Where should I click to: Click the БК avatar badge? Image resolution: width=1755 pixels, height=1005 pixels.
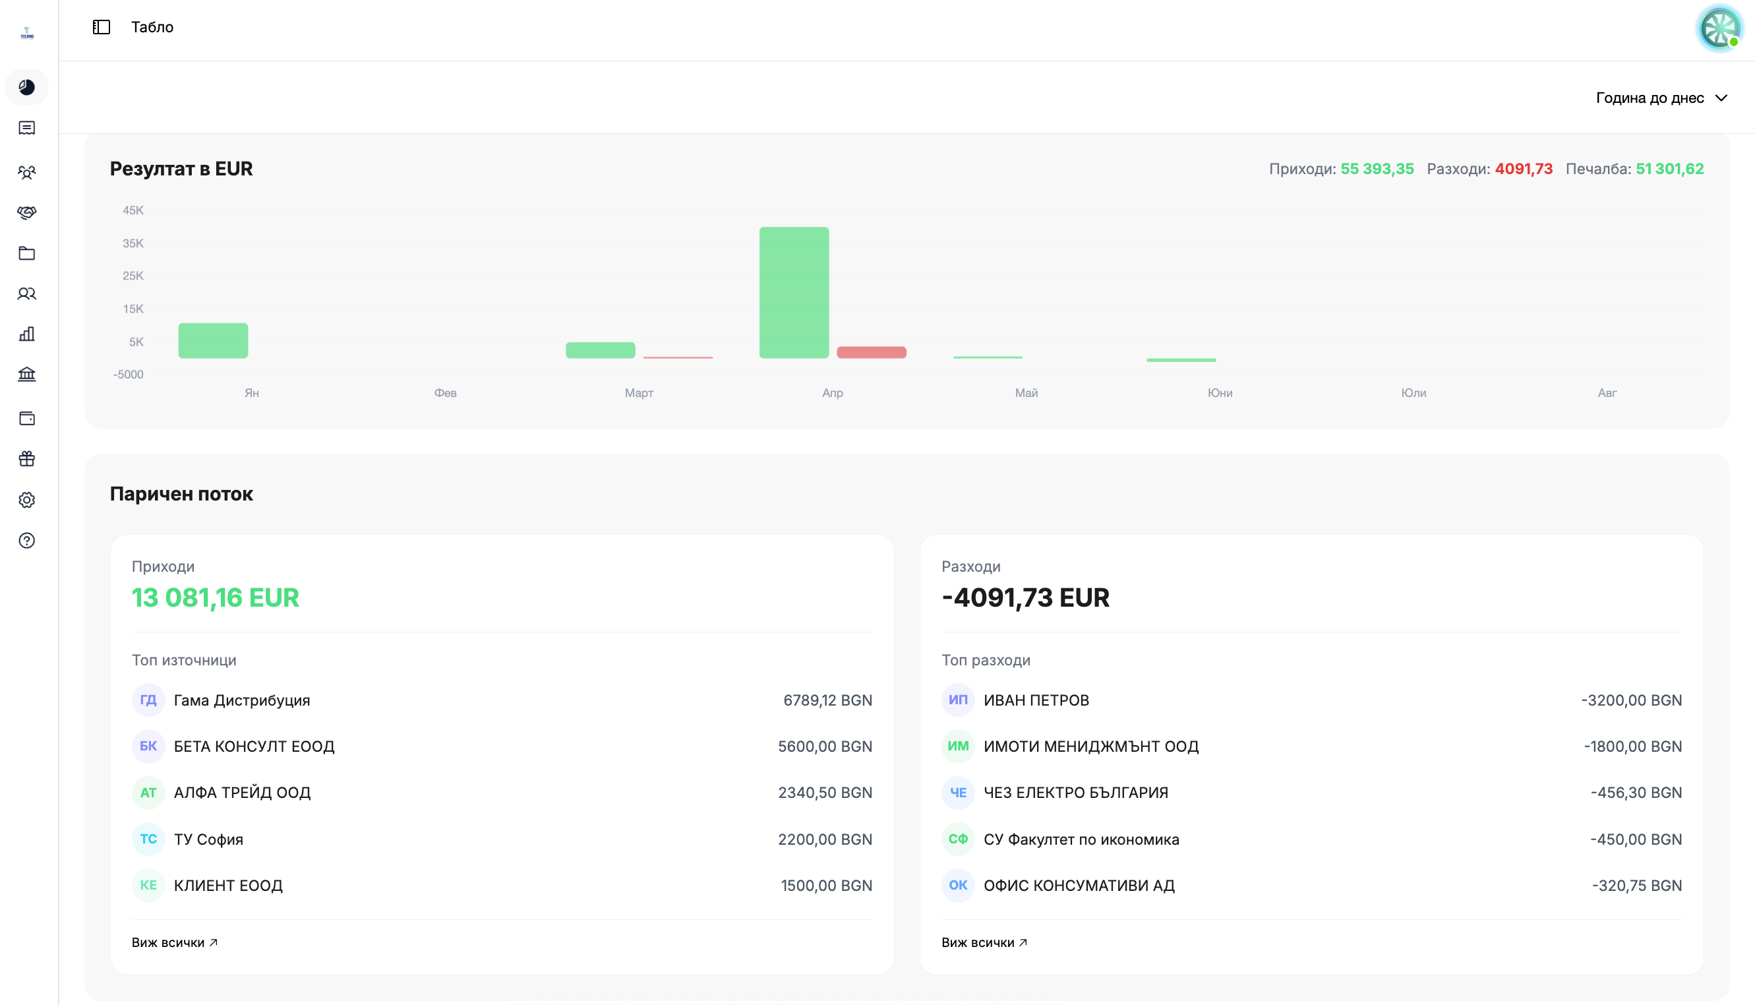tap(148, 746)
